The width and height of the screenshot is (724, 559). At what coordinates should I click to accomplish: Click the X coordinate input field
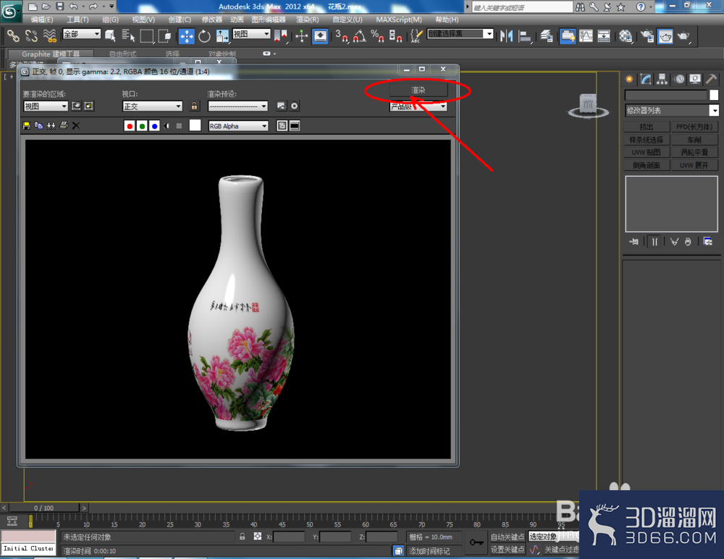pos(289,537)
